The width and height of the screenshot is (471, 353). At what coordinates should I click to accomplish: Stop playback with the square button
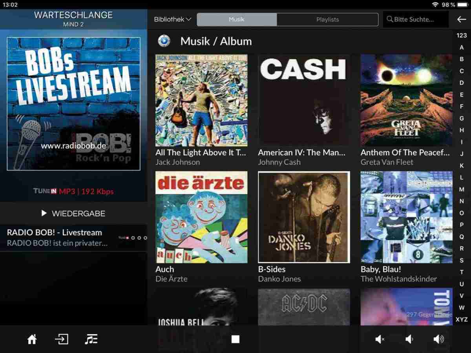(x=235, y=339)
